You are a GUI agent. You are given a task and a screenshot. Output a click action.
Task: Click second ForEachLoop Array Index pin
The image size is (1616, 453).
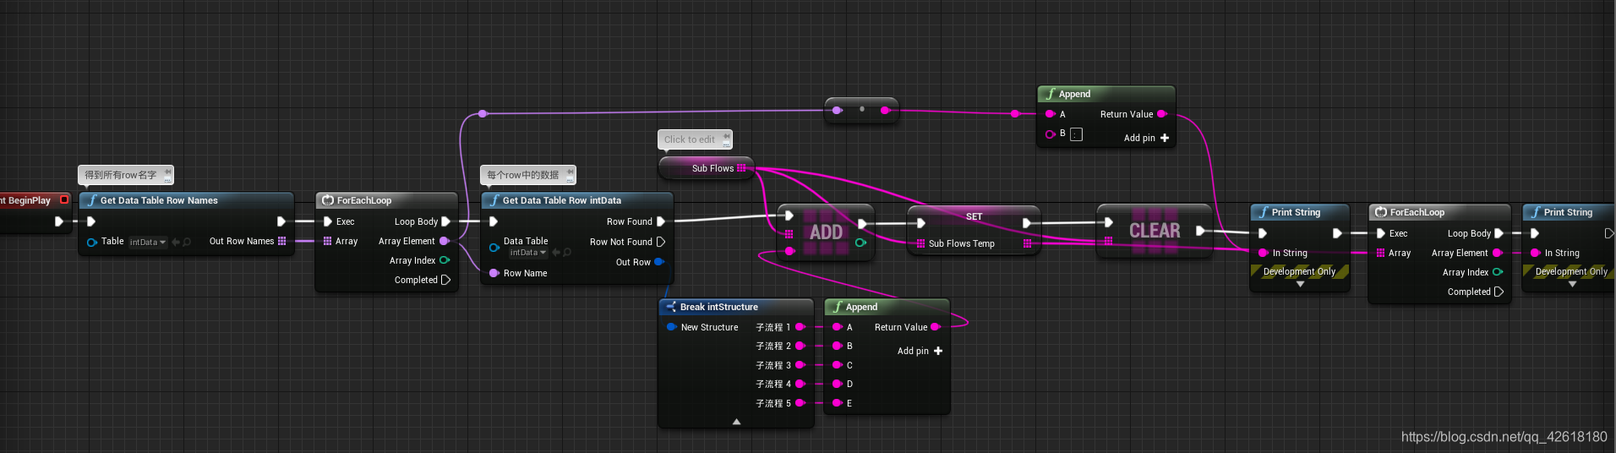pyautogui.click(x=1498, y=272)
